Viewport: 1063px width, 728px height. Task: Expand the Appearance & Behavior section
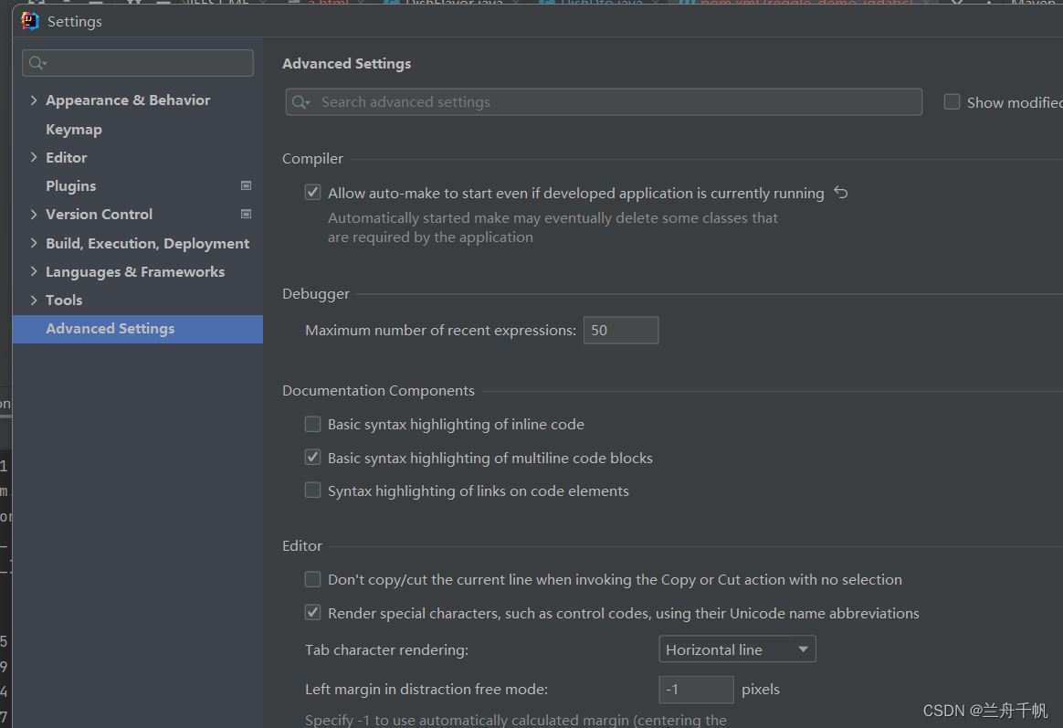(34, 100)
